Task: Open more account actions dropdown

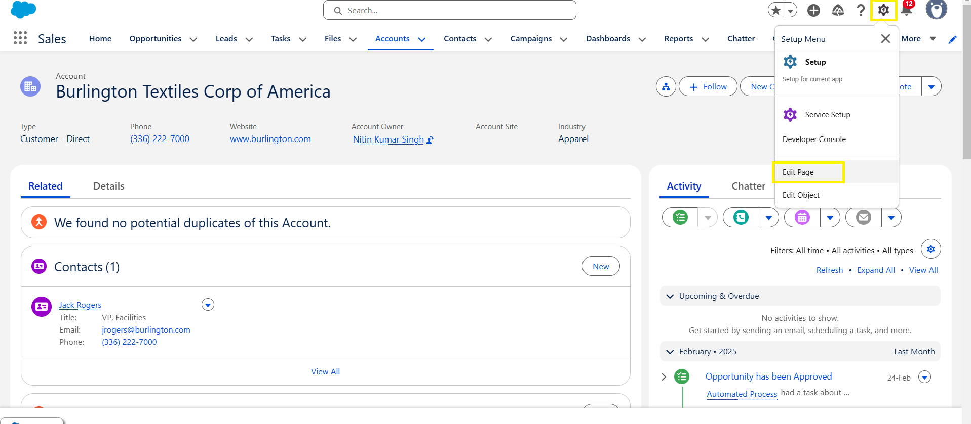Action: click(x=931, y=86)
